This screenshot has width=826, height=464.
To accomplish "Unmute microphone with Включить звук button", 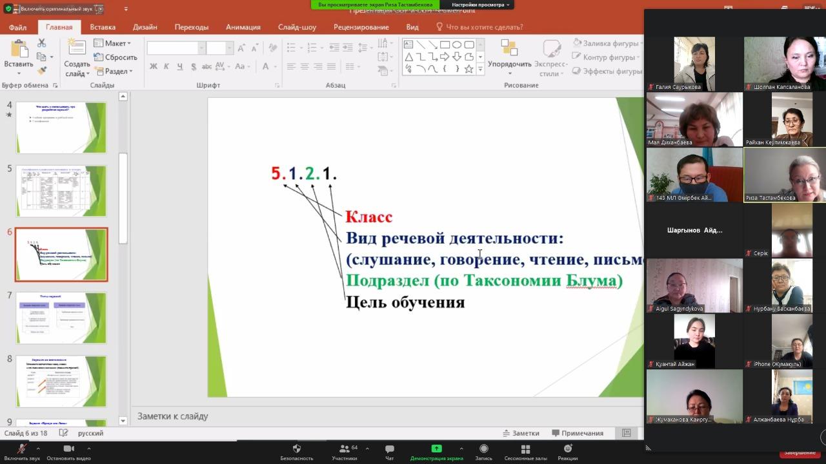I will [x=21, y=449].
